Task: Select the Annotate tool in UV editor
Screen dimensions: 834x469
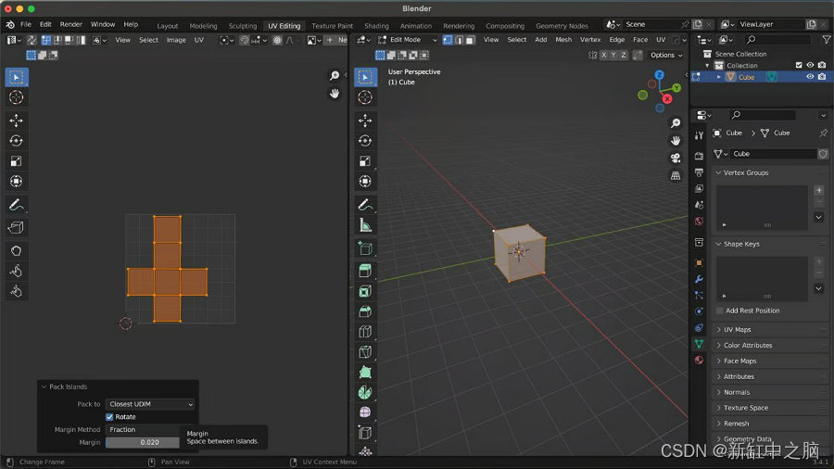Action: pyautogui.click(x=16, y=205)
